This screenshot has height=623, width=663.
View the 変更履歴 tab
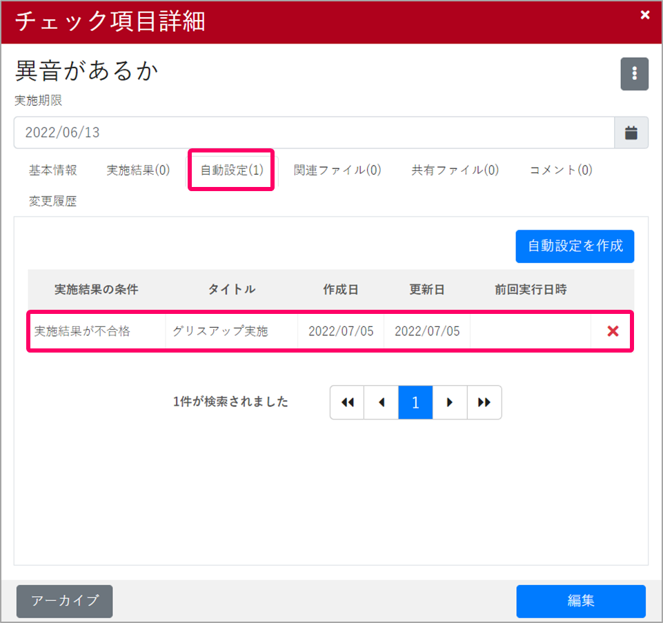pyautogui.click(x=52, y=201)
